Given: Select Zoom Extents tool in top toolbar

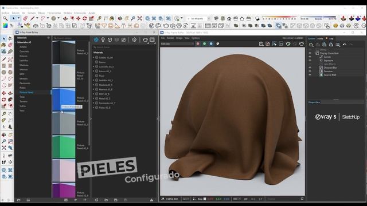Looking at the screenshot, I should 140,18.
